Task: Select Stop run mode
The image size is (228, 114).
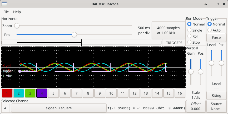Action: tap(189, 42)
